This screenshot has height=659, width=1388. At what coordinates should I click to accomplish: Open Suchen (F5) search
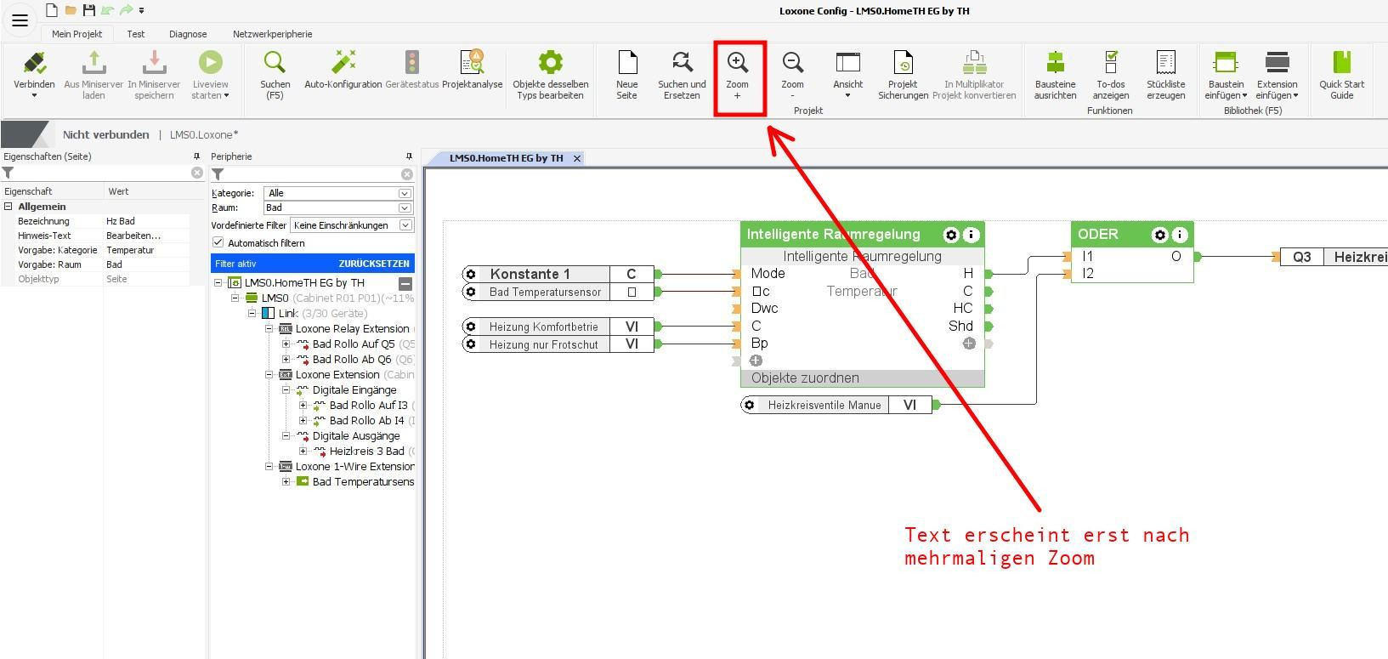(275, 74)
